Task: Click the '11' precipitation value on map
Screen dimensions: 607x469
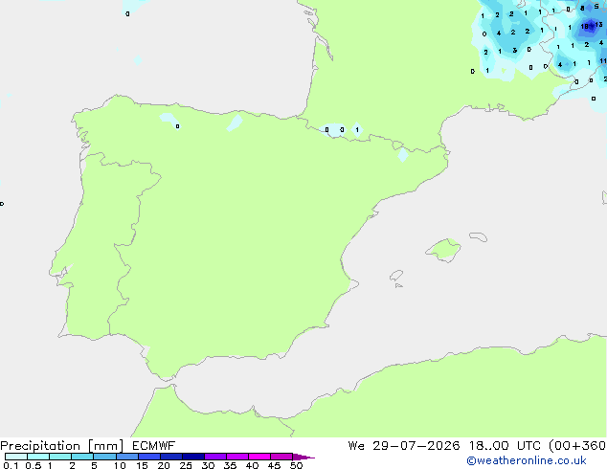Action: point(603,60)
